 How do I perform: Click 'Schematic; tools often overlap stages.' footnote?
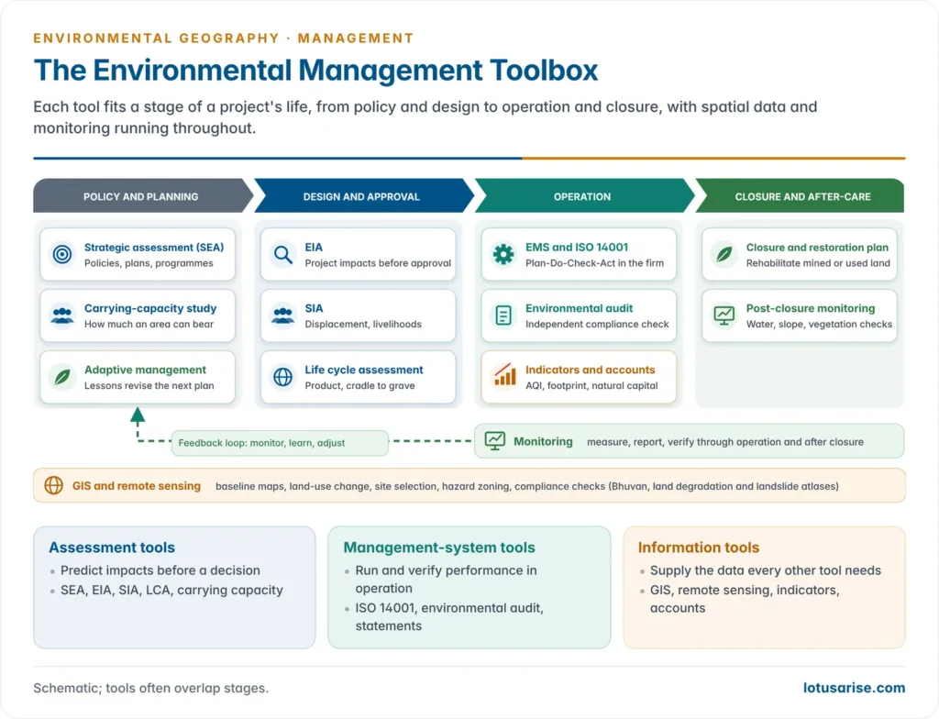click(151, 689)
